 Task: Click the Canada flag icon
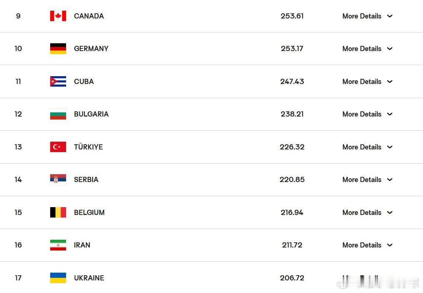tap(58, 16)
